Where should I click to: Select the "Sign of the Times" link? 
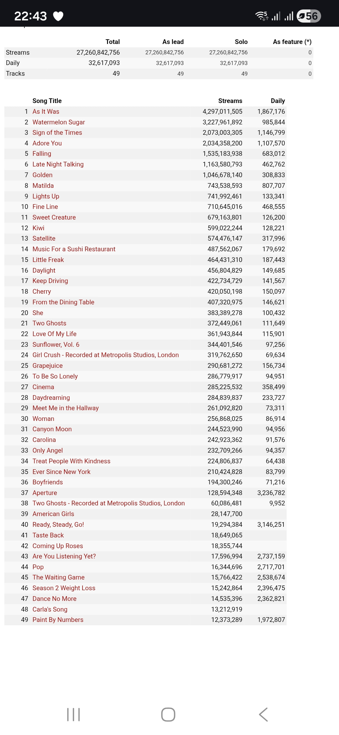point(57,133)
